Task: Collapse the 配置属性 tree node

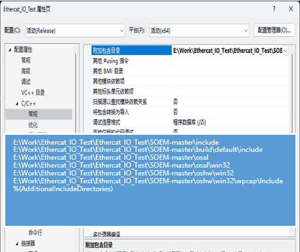Action: [x=10, y=50]
